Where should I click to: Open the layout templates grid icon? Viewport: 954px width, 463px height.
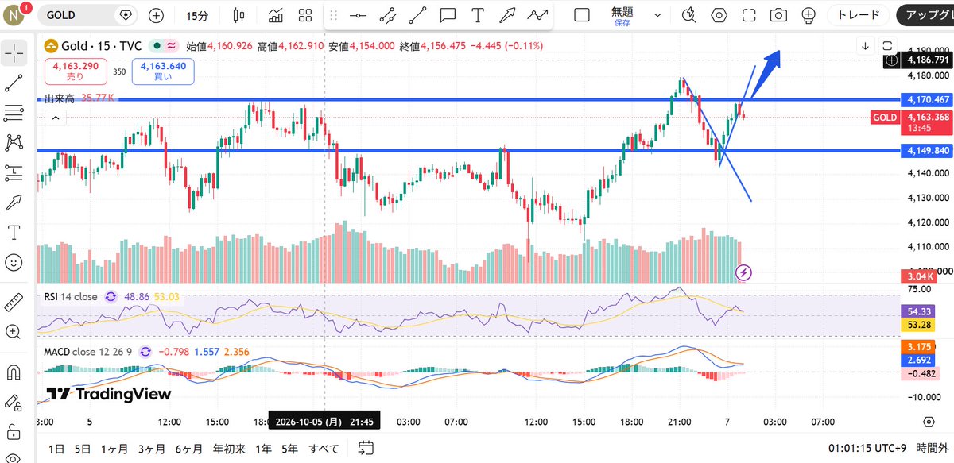pos(304,15)
